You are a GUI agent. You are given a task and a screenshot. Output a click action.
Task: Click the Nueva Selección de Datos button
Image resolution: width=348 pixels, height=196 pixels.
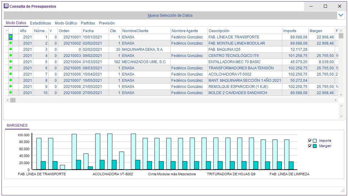click(x=170, y=15)
